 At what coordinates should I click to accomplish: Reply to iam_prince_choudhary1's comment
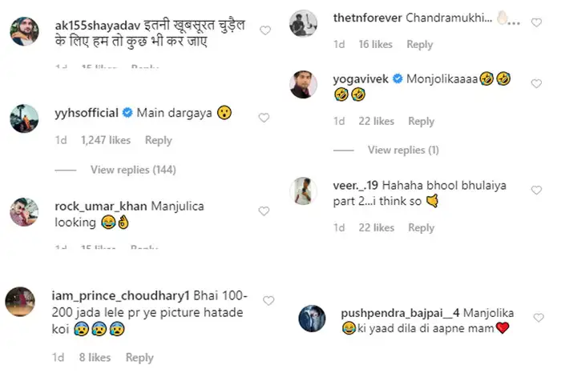click(139, 358)
